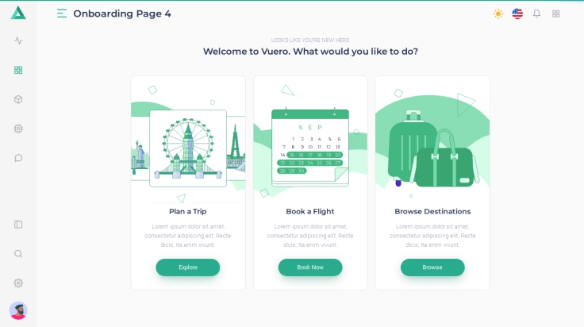Open the US flag language selector
The width and height of the screenshot is (584, 327).
point(517,13)
